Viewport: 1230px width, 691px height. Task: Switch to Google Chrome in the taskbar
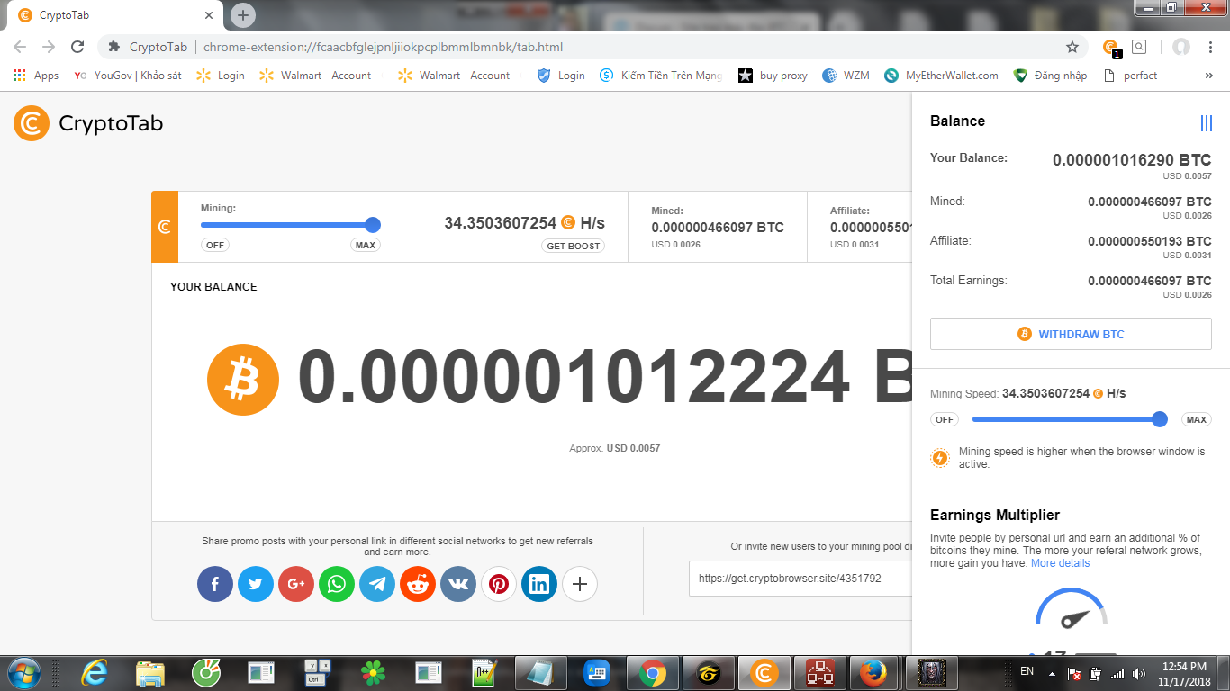(653, 672)
